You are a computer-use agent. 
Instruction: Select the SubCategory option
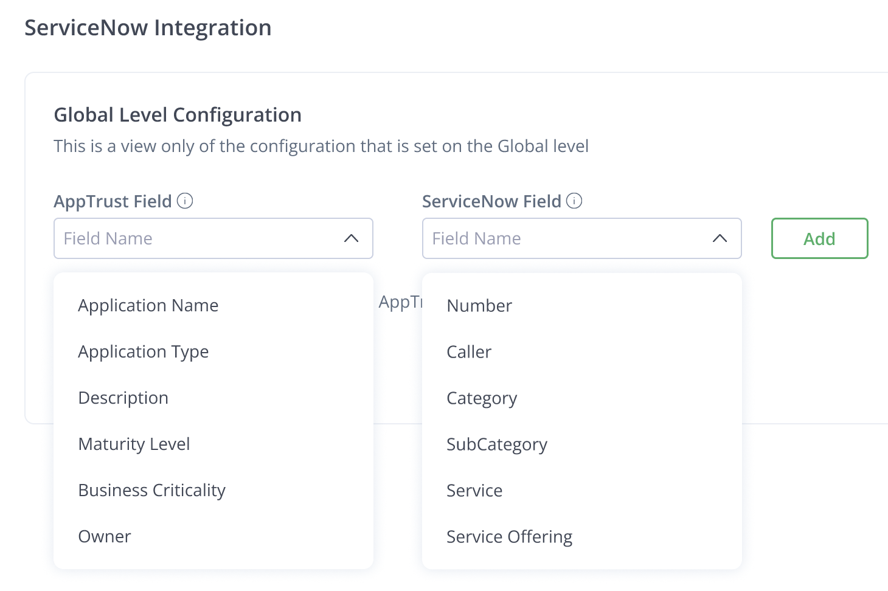[x=497, y=444]
